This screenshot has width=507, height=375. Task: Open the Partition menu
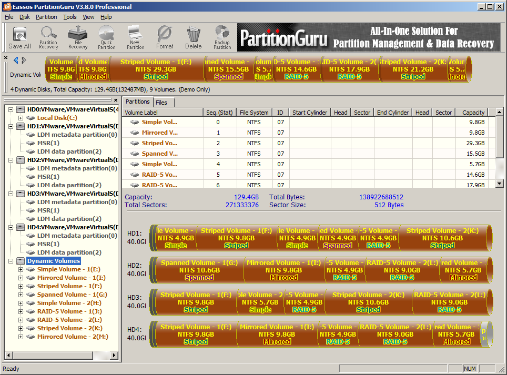tap(46, 17)
